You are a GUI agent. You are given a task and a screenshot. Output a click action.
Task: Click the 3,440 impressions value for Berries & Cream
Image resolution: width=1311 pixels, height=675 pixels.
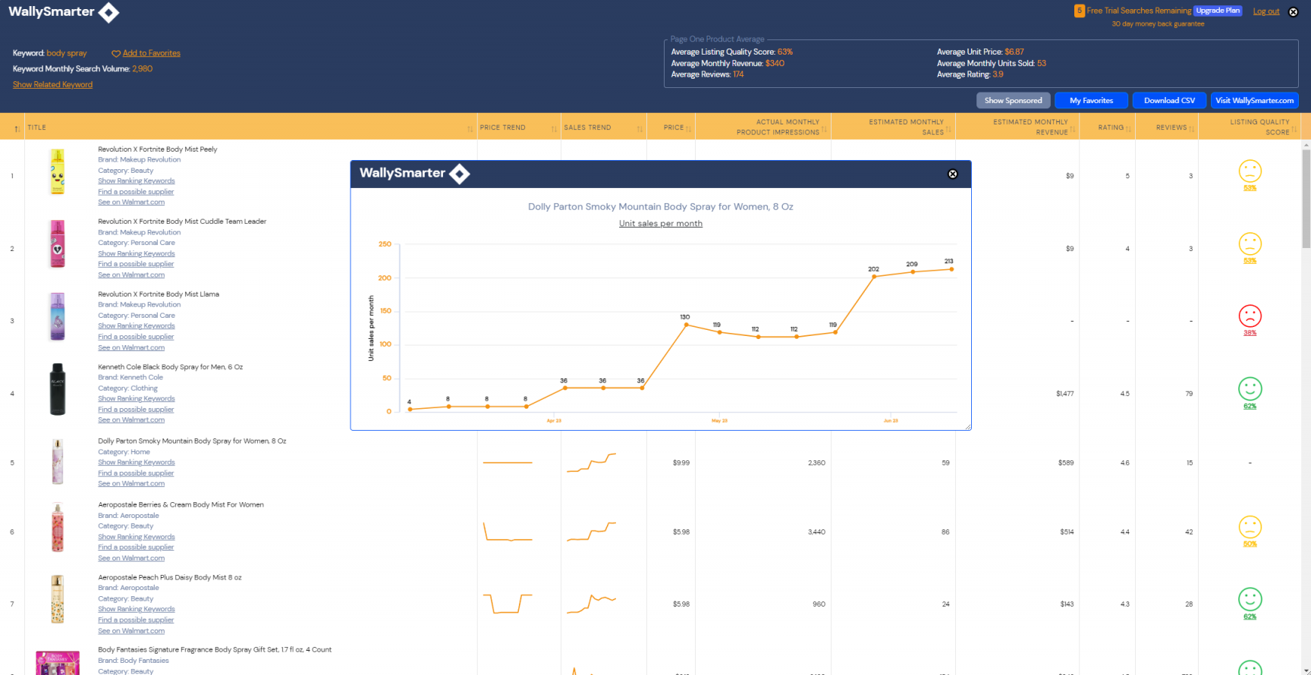816,532
